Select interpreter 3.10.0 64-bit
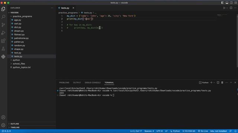 (189, 131)
